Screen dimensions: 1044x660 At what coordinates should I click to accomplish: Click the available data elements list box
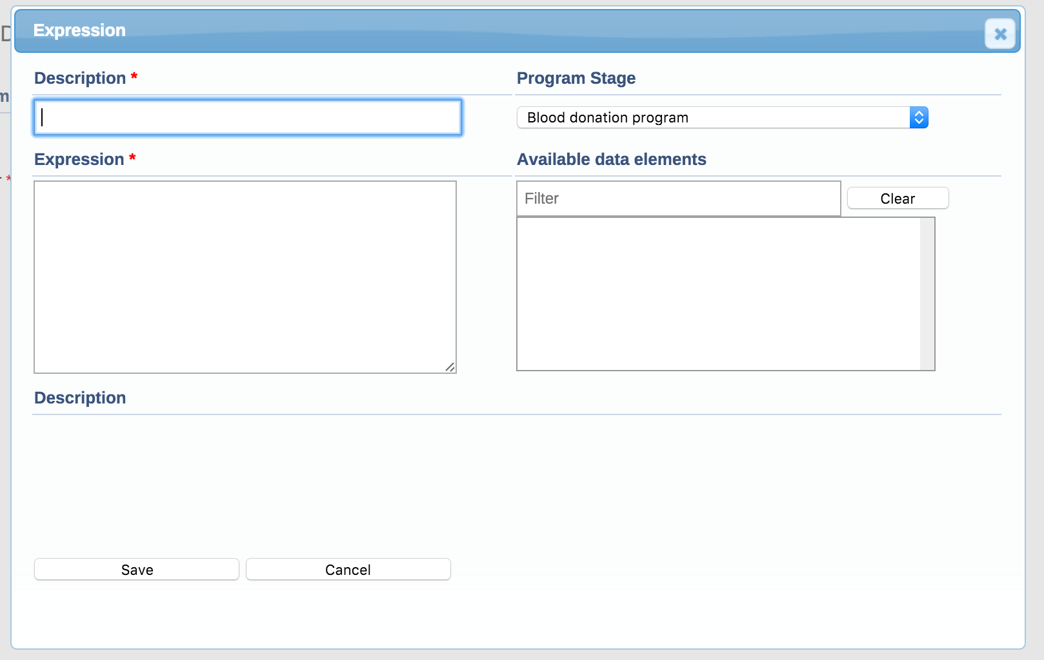coord(718,294)
